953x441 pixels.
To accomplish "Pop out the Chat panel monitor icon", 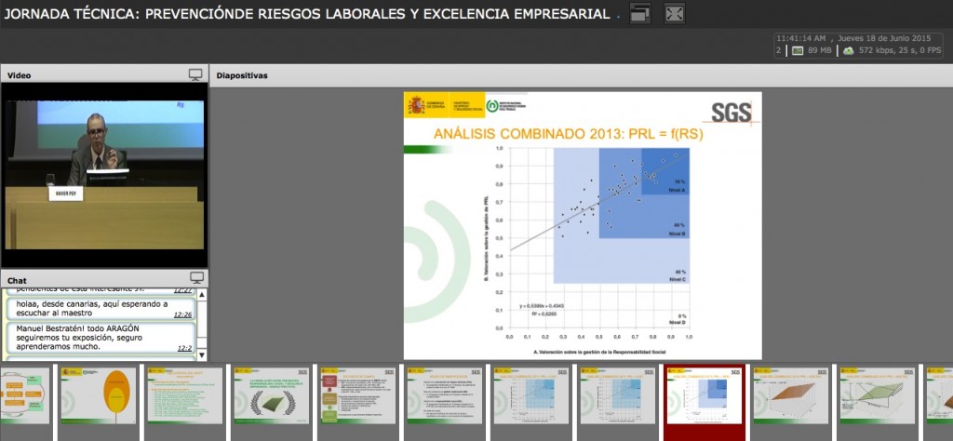I will (x=196, y=278).
